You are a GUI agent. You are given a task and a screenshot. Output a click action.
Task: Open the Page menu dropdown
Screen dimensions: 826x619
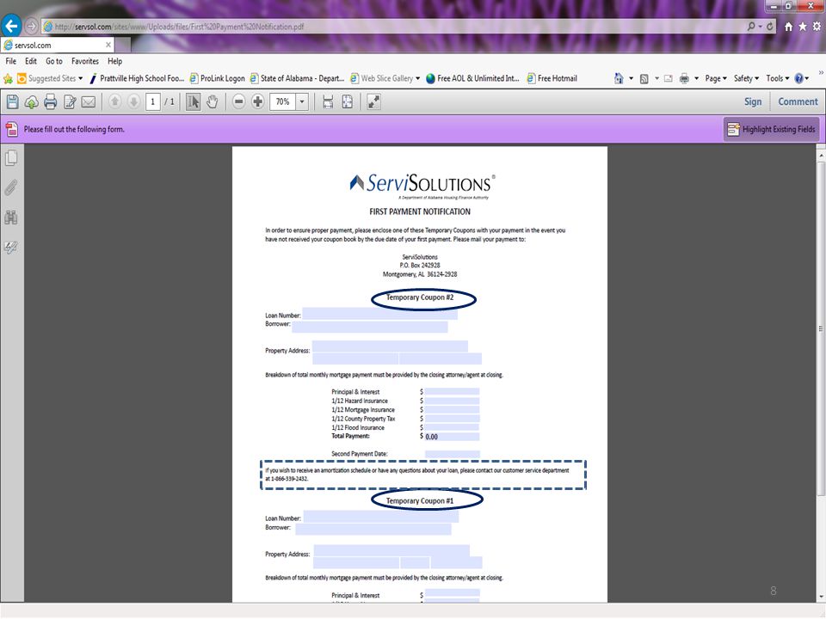pyautogui.click(x=716, y=78)
